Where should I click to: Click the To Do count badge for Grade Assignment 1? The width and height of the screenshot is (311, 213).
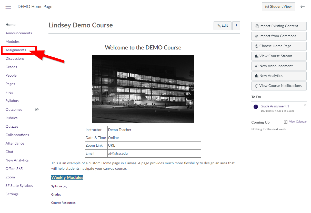point(256,107)
